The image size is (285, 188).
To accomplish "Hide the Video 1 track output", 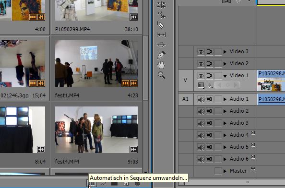I will tap(201, 76).
